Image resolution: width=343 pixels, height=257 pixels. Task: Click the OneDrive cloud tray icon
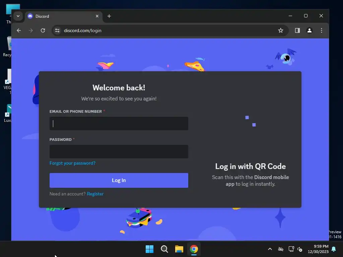pos(281,249)
